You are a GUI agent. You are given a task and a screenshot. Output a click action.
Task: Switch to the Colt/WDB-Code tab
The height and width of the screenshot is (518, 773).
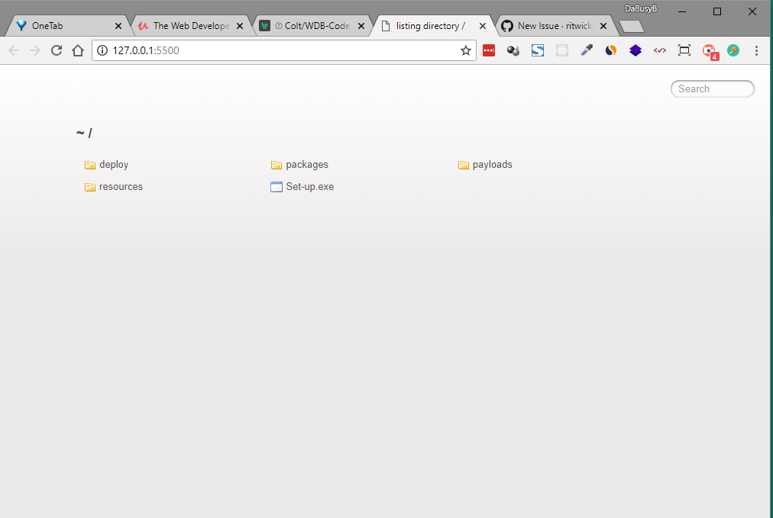tap(312, 26)
